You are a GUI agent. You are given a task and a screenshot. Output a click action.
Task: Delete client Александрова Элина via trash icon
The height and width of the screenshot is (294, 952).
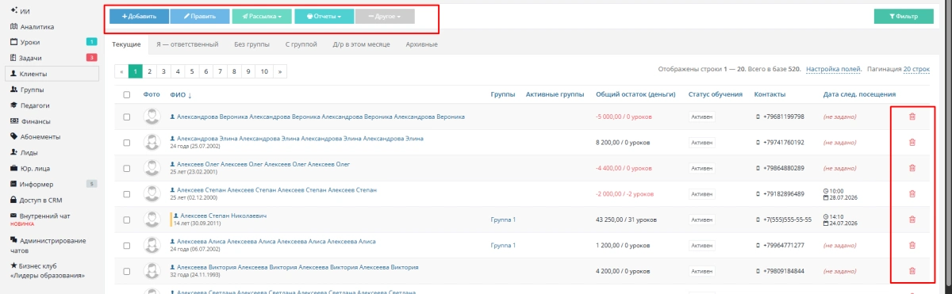tap(912, 142)
